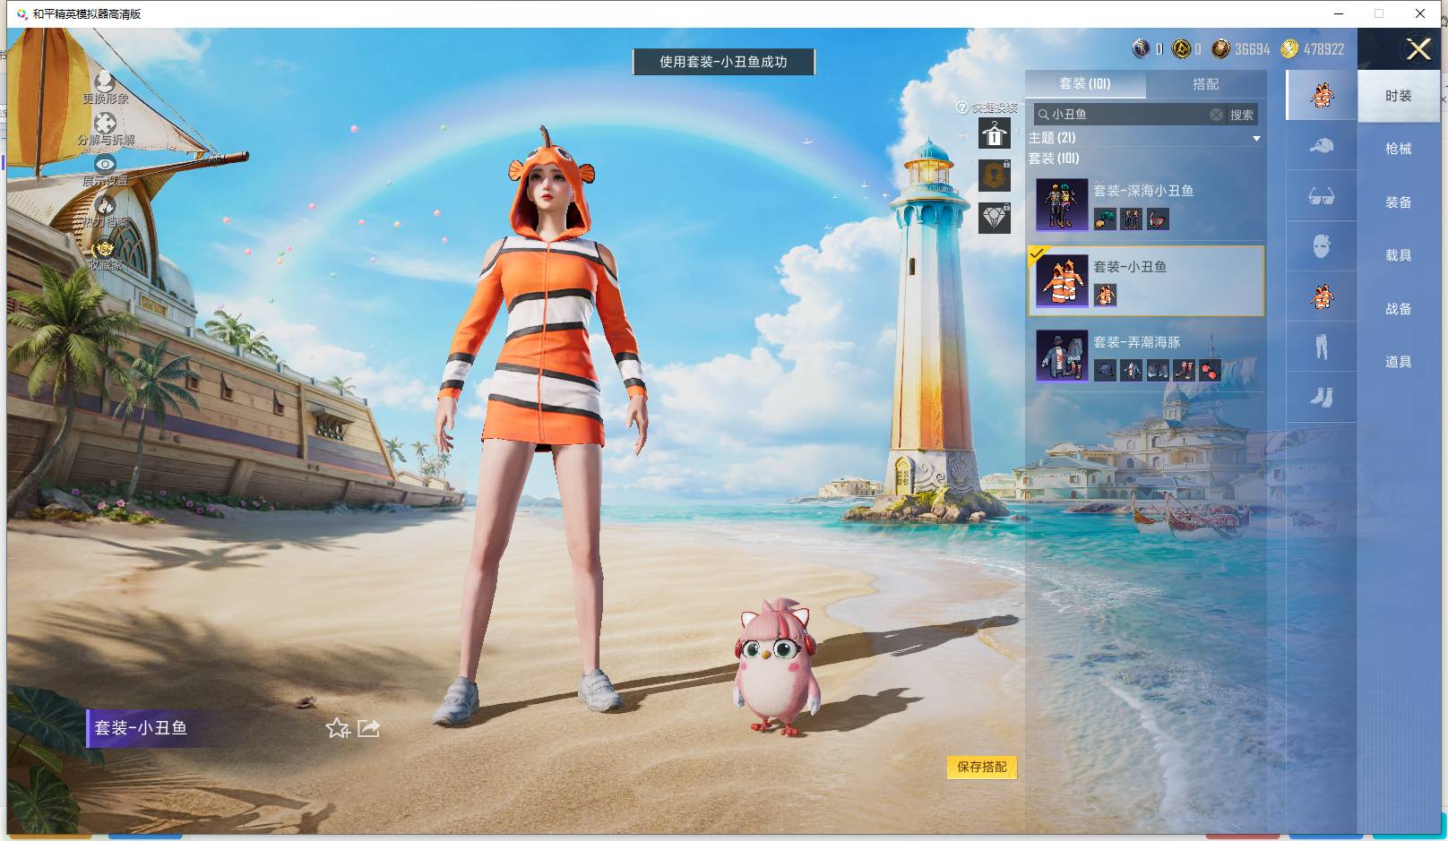Screen dimensions: 1448x841
Task: Select the cap headwear category icon
Action: pos(1321,145)
